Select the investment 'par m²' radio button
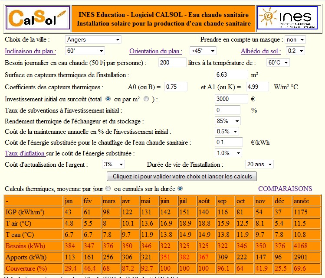This screenshot has height=278, width=325. point(146,99)
